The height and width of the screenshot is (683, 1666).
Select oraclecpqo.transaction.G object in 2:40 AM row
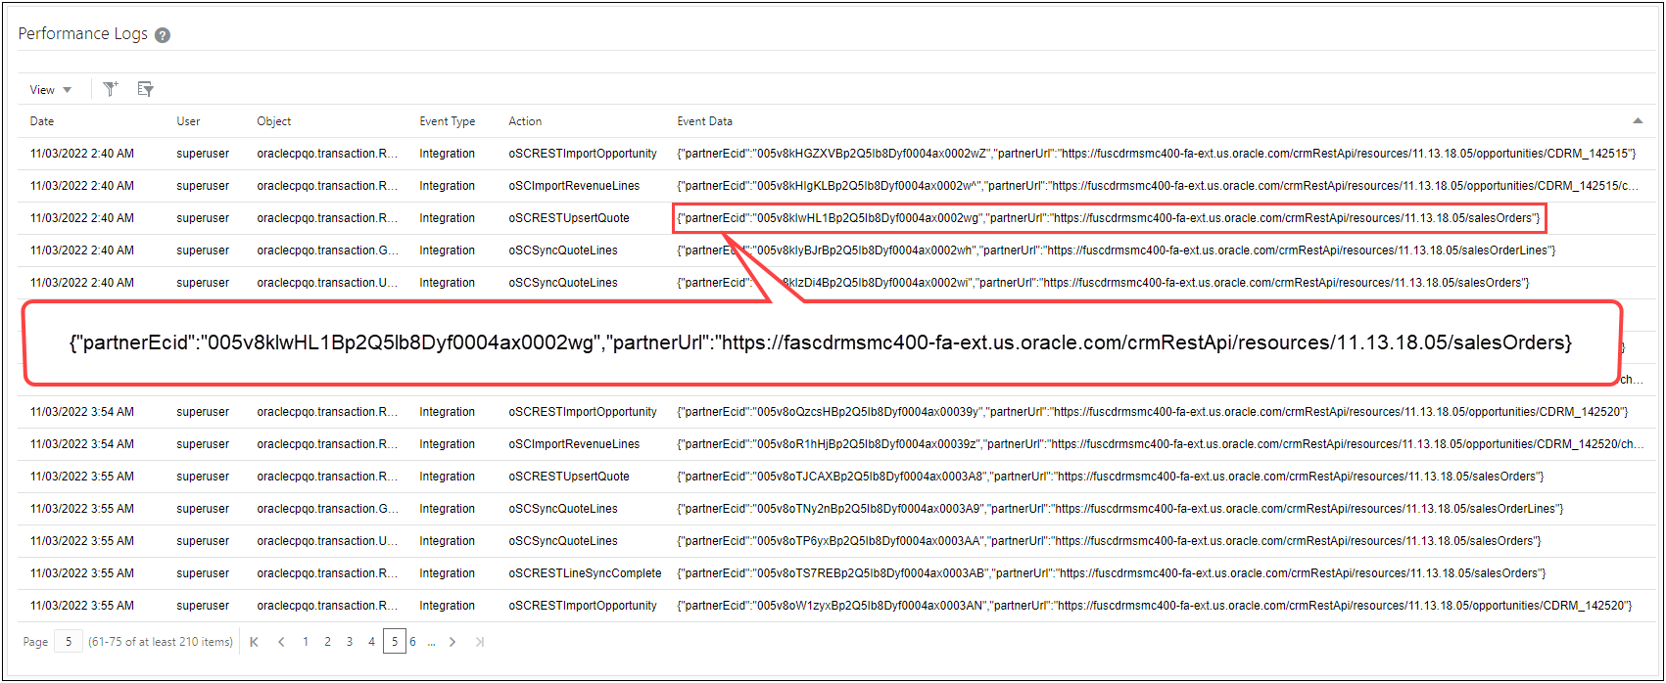click(x=327, y=250)
